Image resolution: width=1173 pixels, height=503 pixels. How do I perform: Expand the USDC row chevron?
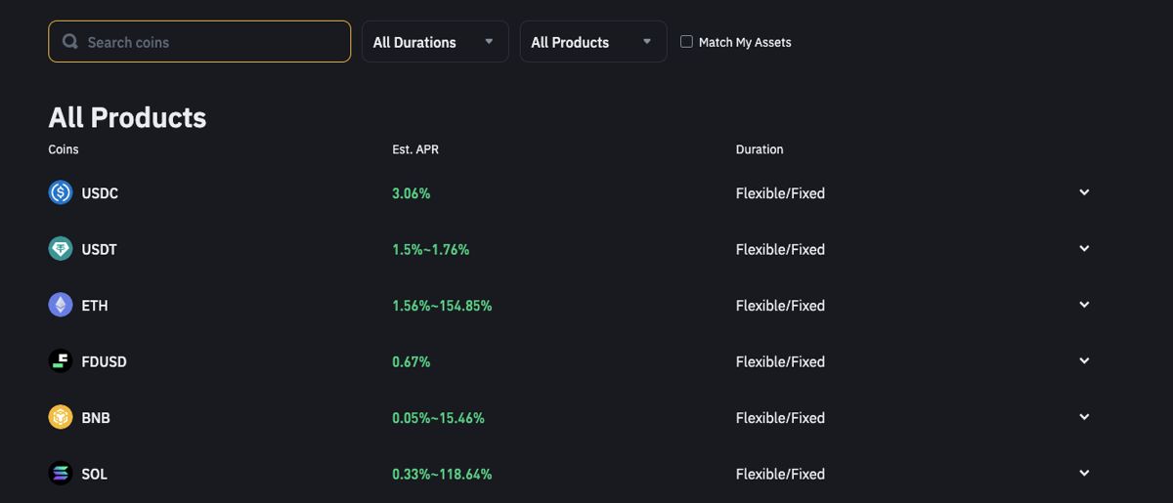pyautogui.click(x=1084, y=192)
